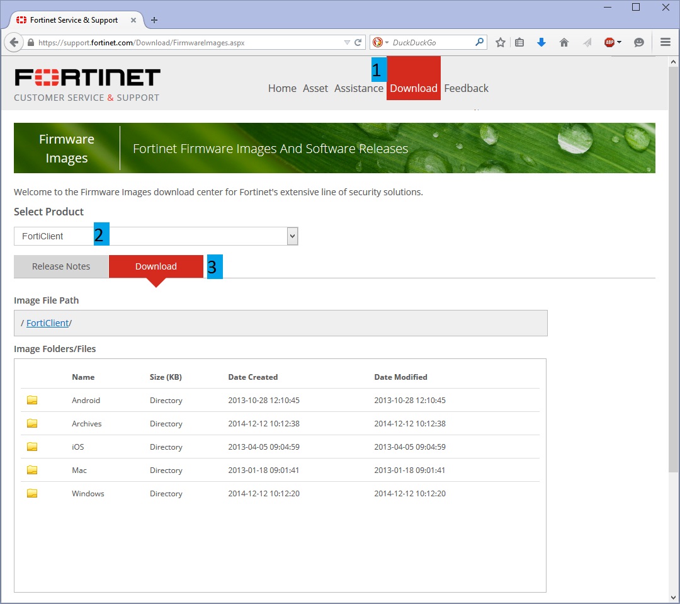Image resolution: width=680 pixels, height=604 pixels.
Task: Open URL history dropdown arrow in address bar
Action: pyautogui.click(x=347, y=43)
